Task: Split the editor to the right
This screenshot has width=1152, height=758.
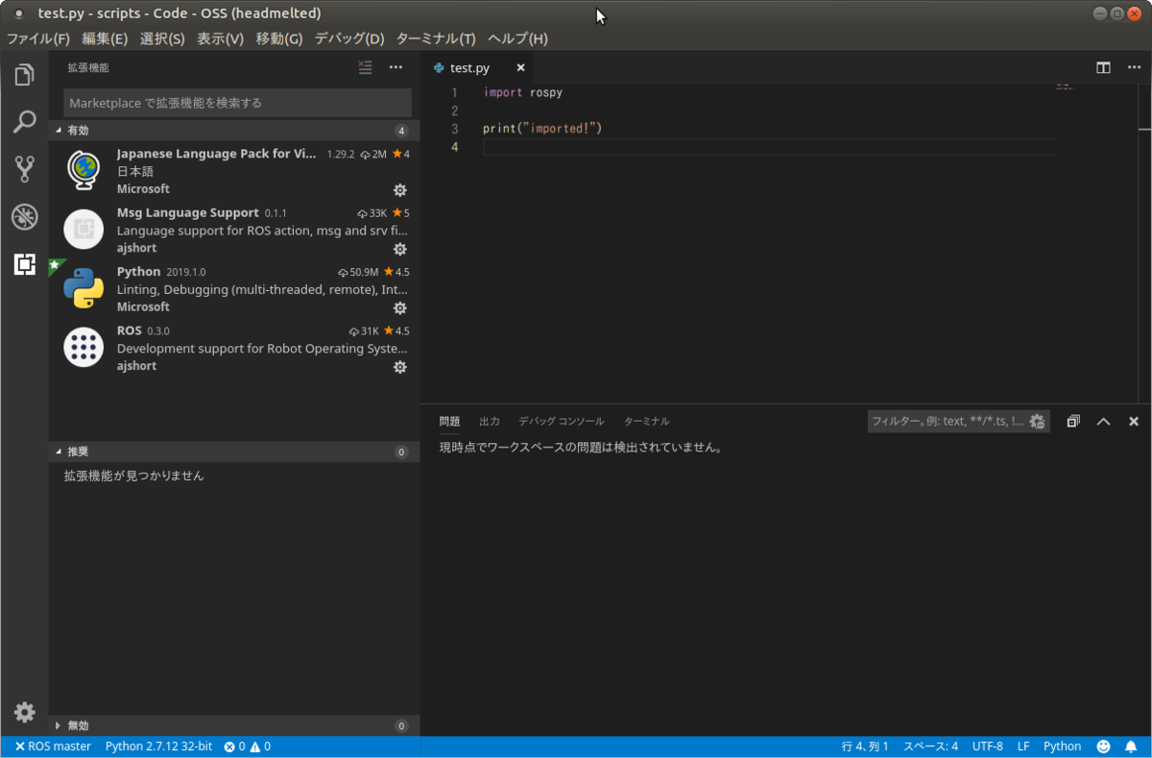Action: [x=1103, y=67]
